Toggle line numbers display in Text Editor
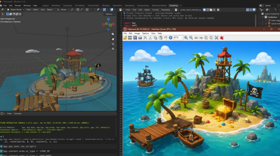Viewport: 280px width, 156px height. [247, 10]
